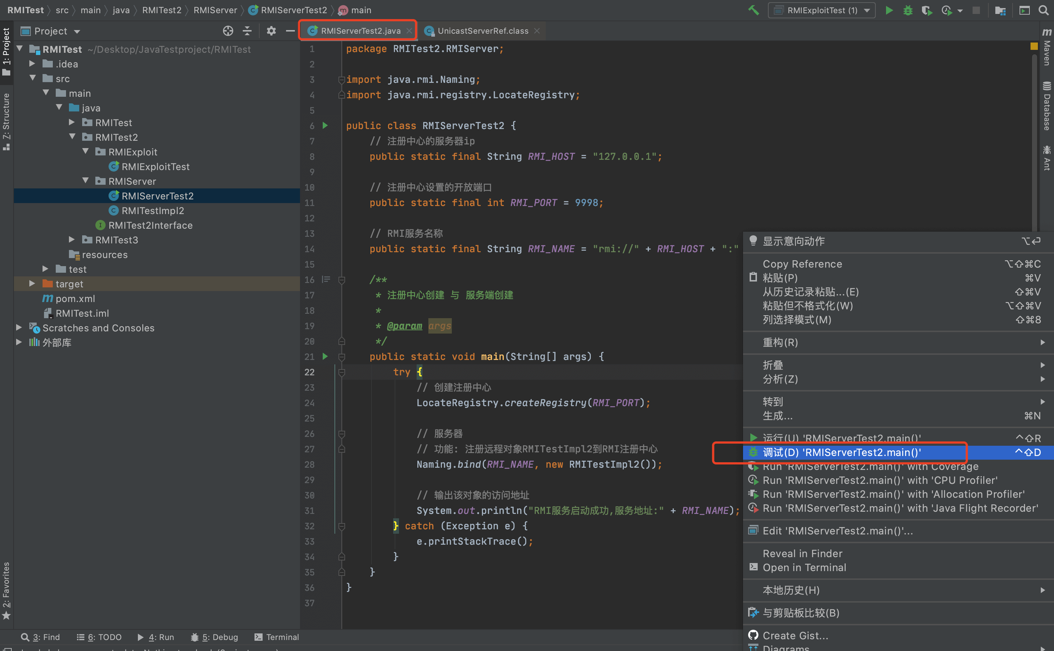Image resolution: width=1054 pixels, height=651 pixels.
Task: Open the Maven side panel
Action: pos(1047,47)
